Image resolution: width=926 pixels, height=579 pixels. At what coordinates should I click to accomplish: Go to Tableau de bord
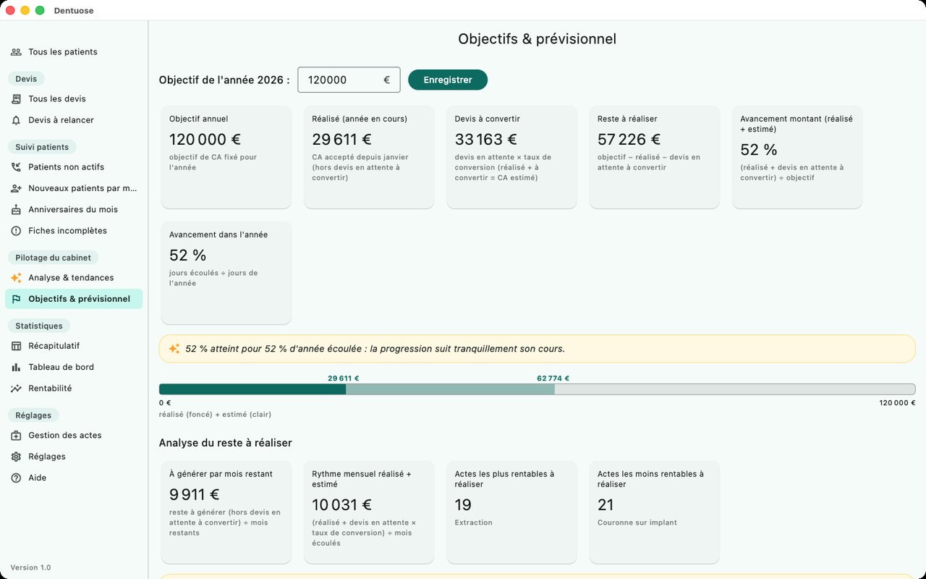[x=74, y=367]
